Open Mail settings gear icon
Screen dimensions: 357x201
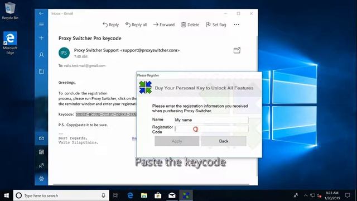(41, 179)
